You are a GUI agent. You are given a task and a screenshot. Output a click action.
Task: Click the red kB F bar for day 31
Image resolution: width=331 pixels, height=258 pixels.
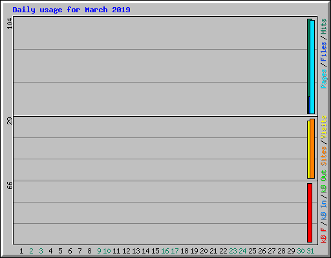click(x=310, y=213)
